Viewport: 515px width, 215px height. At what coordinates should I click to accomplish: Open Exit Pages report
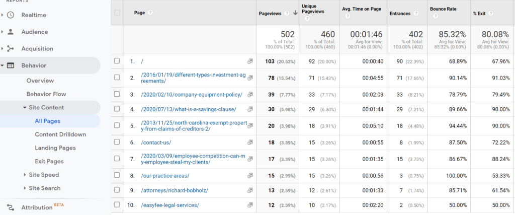coord(49,162)
